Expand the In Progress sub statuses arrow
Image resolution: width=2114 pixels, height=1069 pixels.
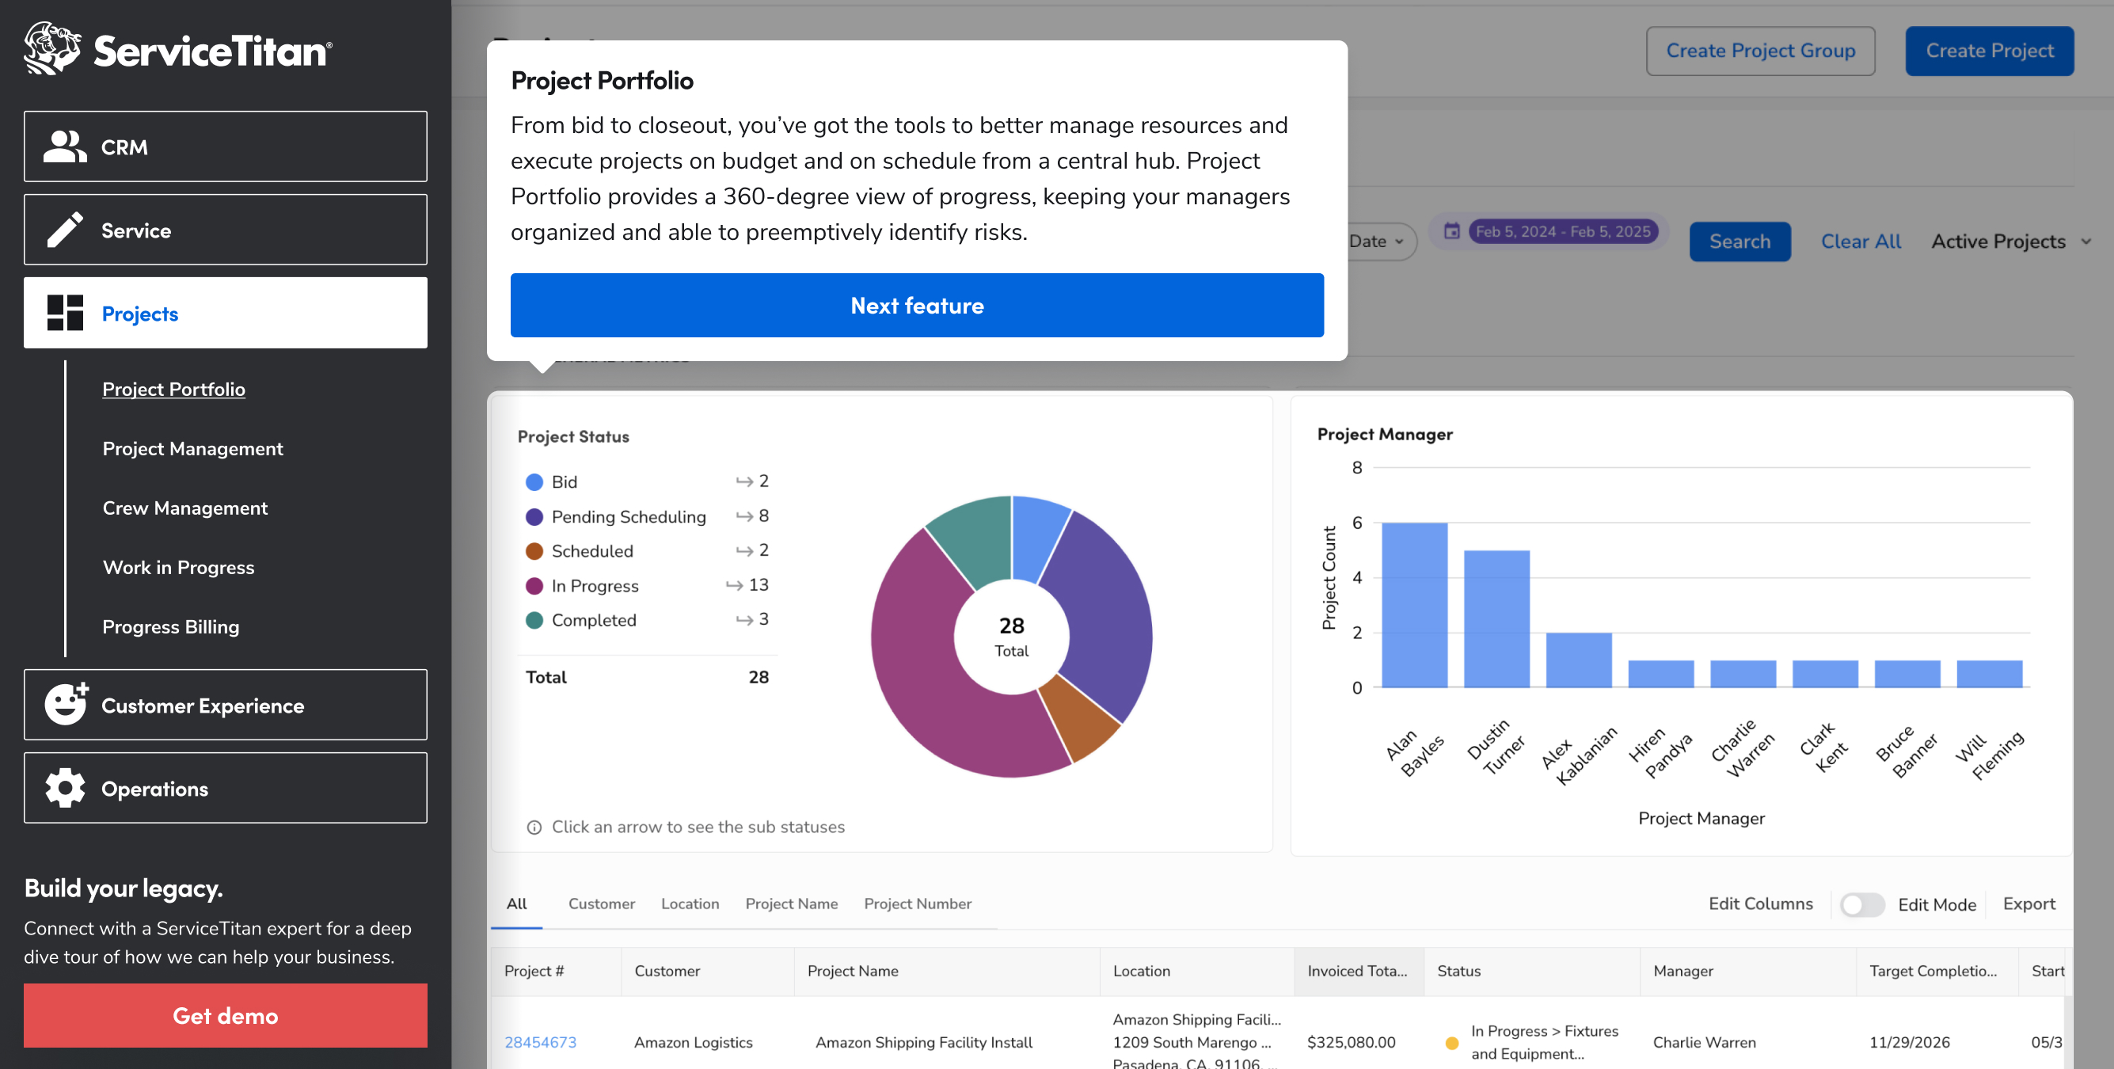734,585
